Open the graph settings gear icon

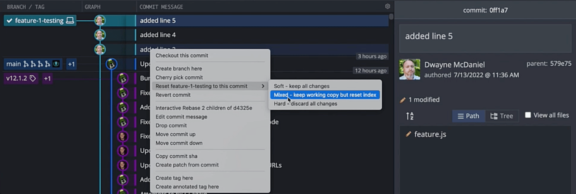coord(387,6)
